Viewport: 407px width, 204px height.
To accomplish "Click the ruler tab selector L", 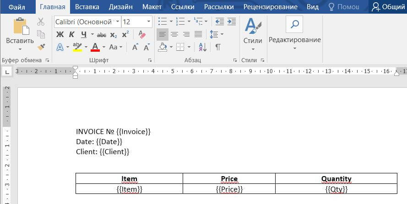I will [x=7, y=72].
